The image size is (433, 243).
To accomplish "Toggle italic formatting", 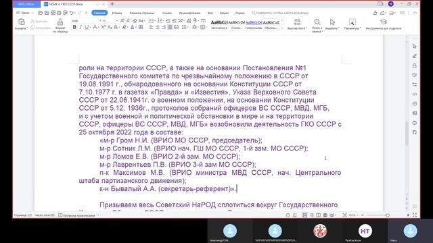I will [x=81, y=27].
